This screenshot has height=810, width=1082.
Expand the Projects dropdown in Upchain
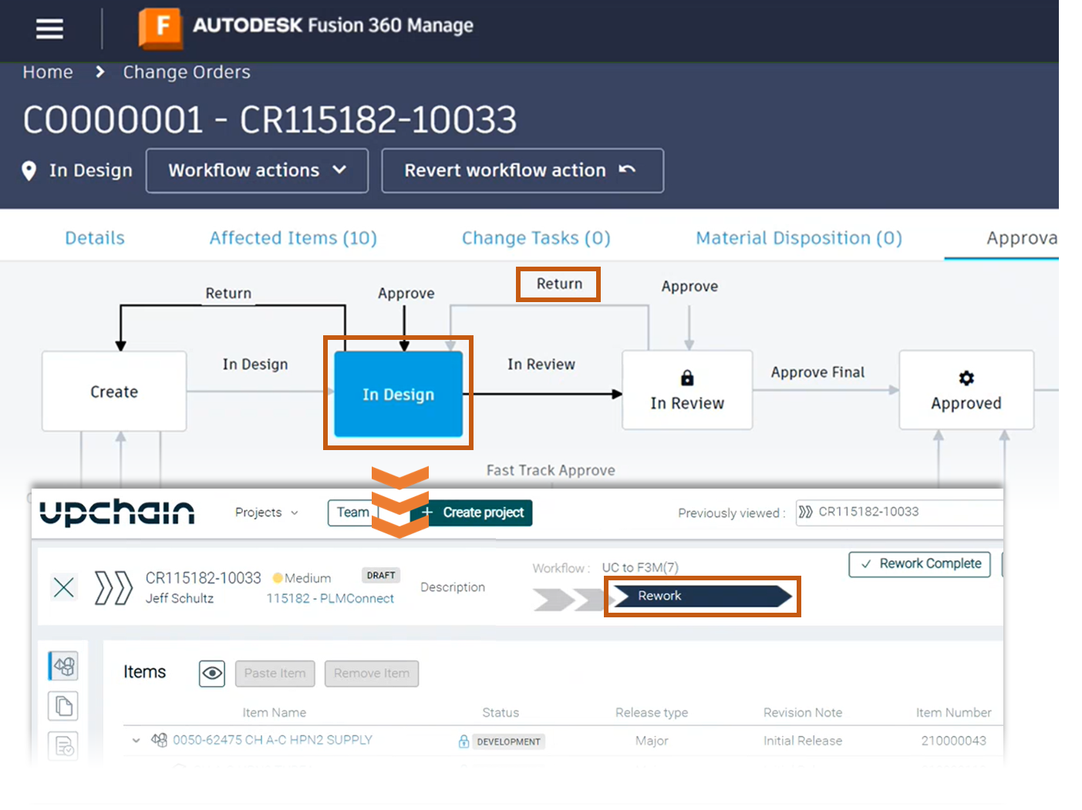(x=266, y=513)
